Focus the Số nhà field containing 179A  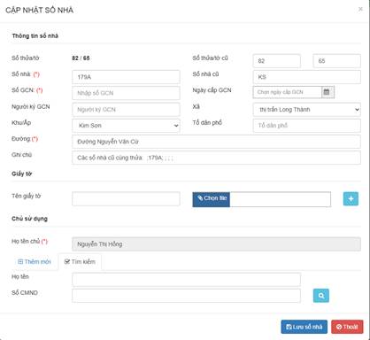tap(126, 77)
